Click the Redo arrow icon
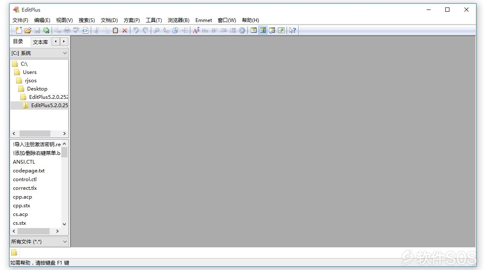This screenshot has height=270, width=484. pyautogui.click(x=145, y=30)
